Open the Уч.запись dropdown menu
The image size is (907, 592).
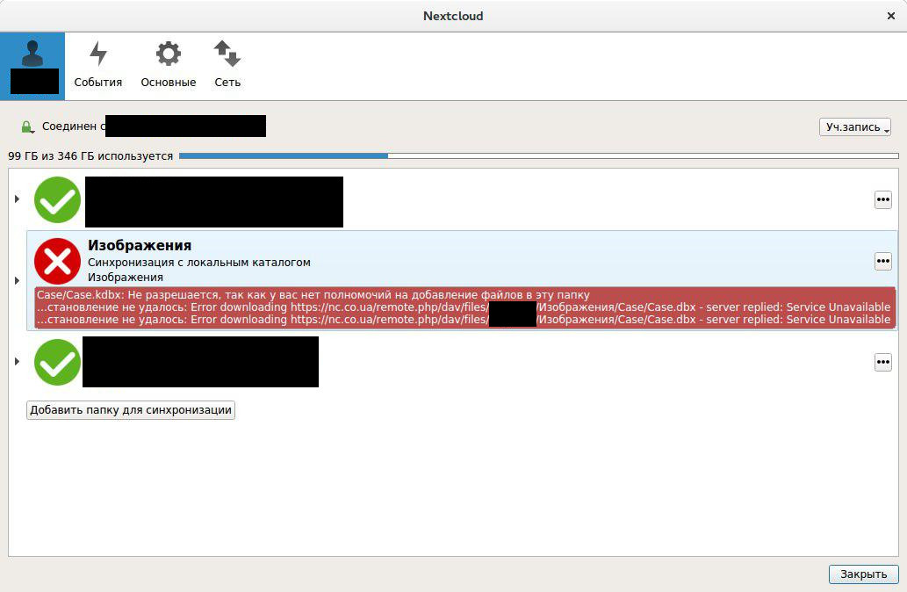click(x=855, y=126)
